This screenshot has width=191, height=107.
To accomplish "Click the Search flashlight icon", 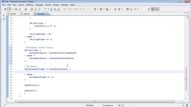I will (135, 9).
